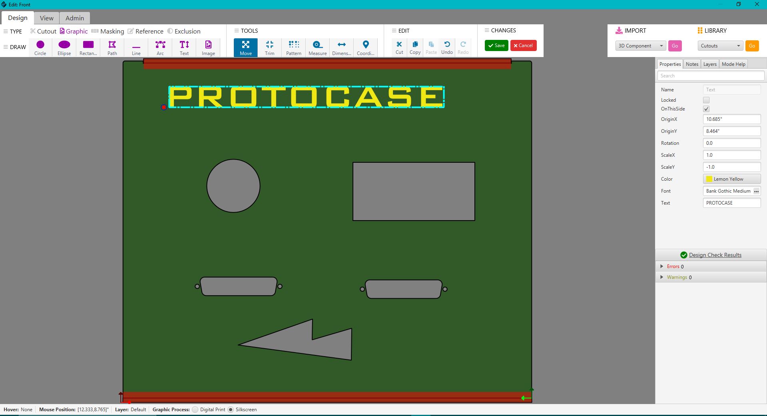Edit the Rotation value field

(x=732, y=143)
